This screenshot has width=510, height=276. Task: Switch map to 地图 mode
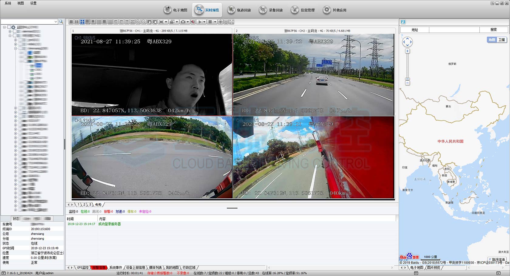[492, 40]
